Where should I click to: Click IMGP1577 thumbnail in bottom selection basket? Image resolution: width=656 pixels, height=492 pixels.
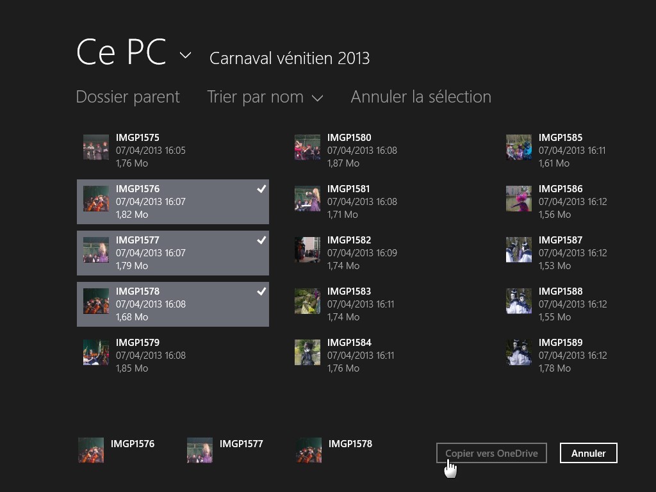click(x=200, y=450)
